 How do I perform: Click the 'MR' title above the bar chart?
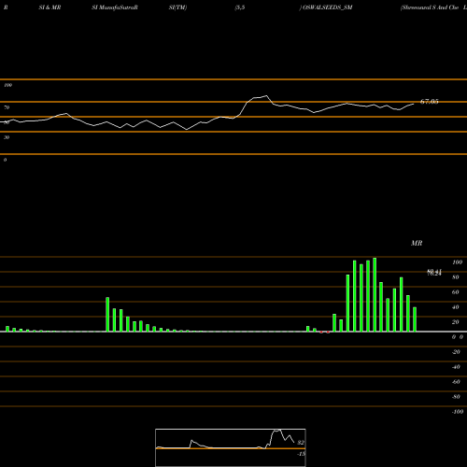click(x=417, y=243)
